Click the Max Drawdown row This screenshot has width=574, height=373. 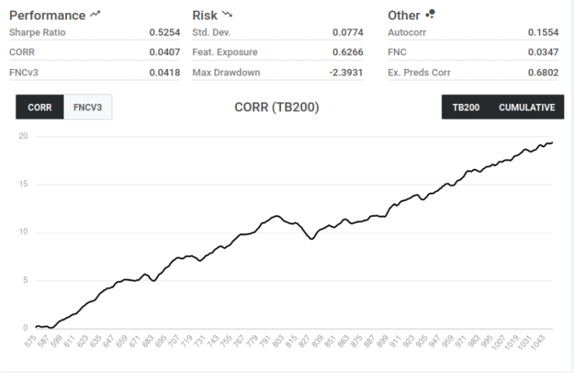(278, 72)
